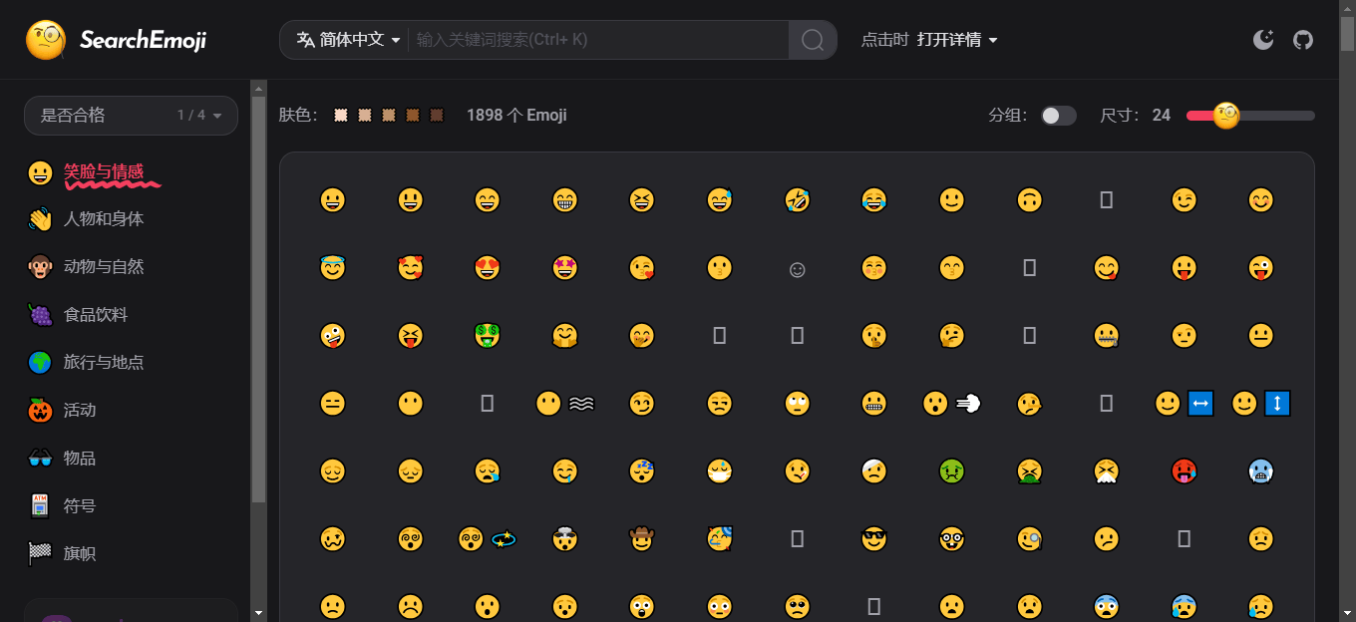Select the smiling face with sunglasses emoji
1356x622 pixels.
click(874, 539)
